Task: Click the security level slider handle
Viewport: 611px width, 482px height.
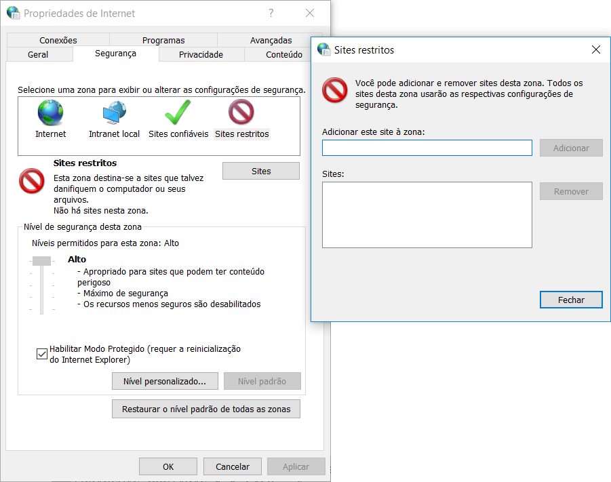Action: pos(41,260)
